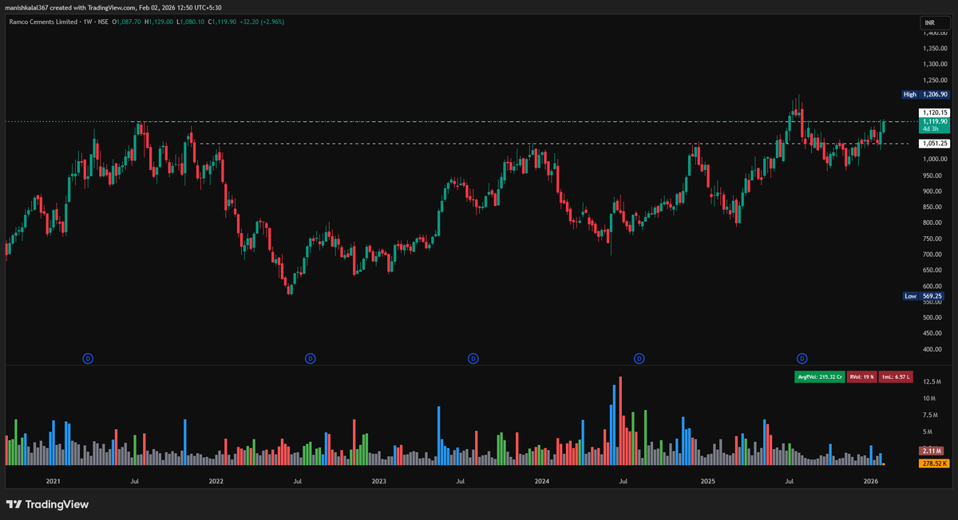Click the Low 569.25 price label

tap(924, 296)
